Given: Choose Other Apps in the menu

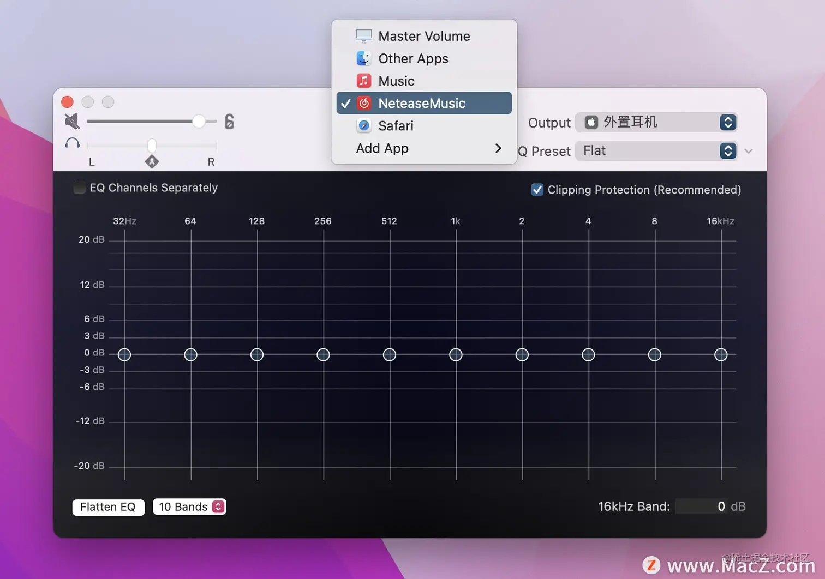Looking at the screenshot, I should tap(424, 58).
